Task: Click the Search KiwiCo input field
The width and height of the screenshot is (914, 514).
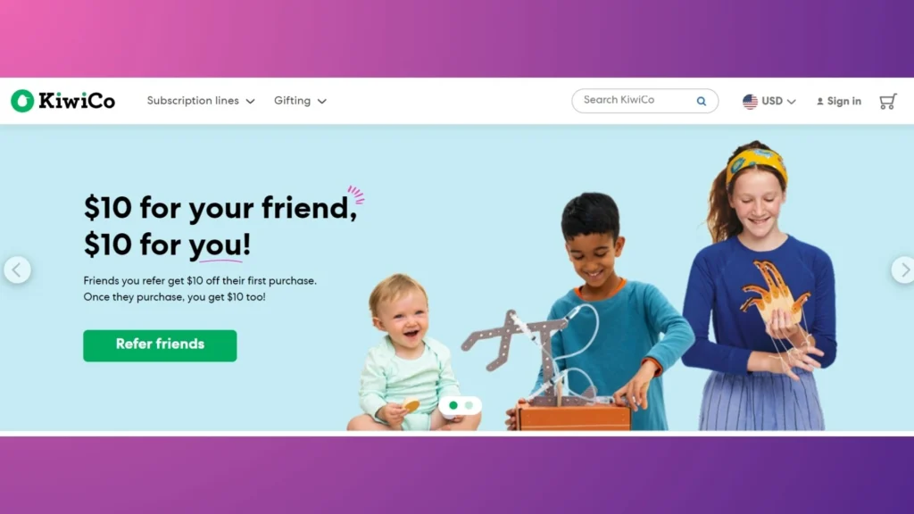Action: click(x=644, y=101)
